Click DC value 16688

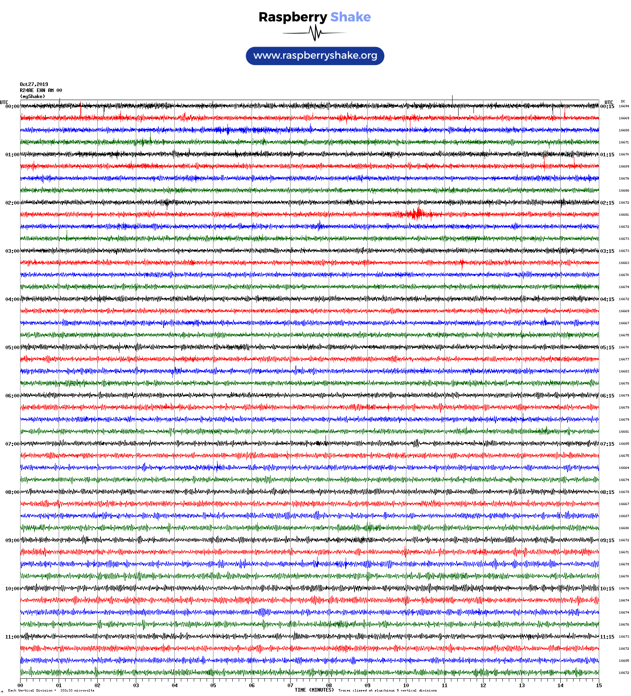[x=624, y=130]
